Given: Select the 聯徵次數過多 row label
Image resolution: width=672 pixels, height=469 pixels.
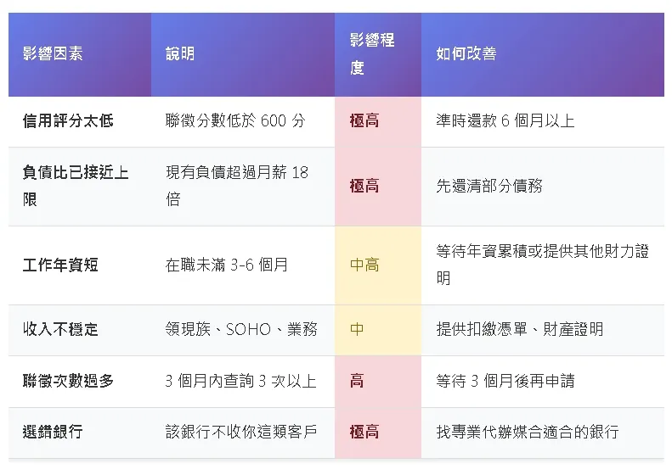Looking at the screenshot, I should pyautogui.click(x=68, y=381).
